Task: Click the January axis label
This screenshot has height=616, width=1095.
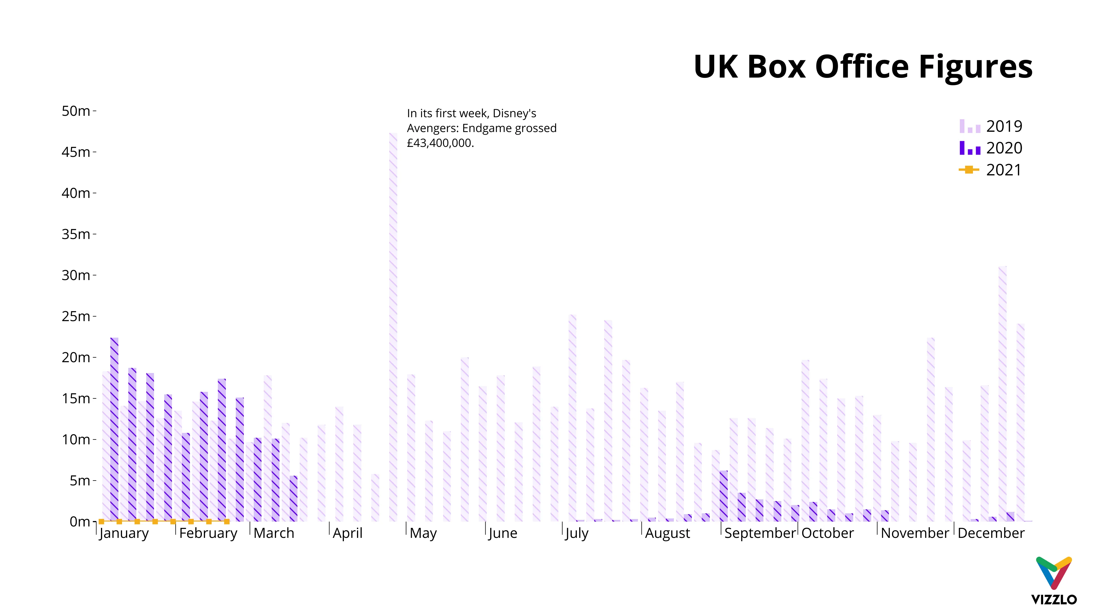Action: pos(124,533)
